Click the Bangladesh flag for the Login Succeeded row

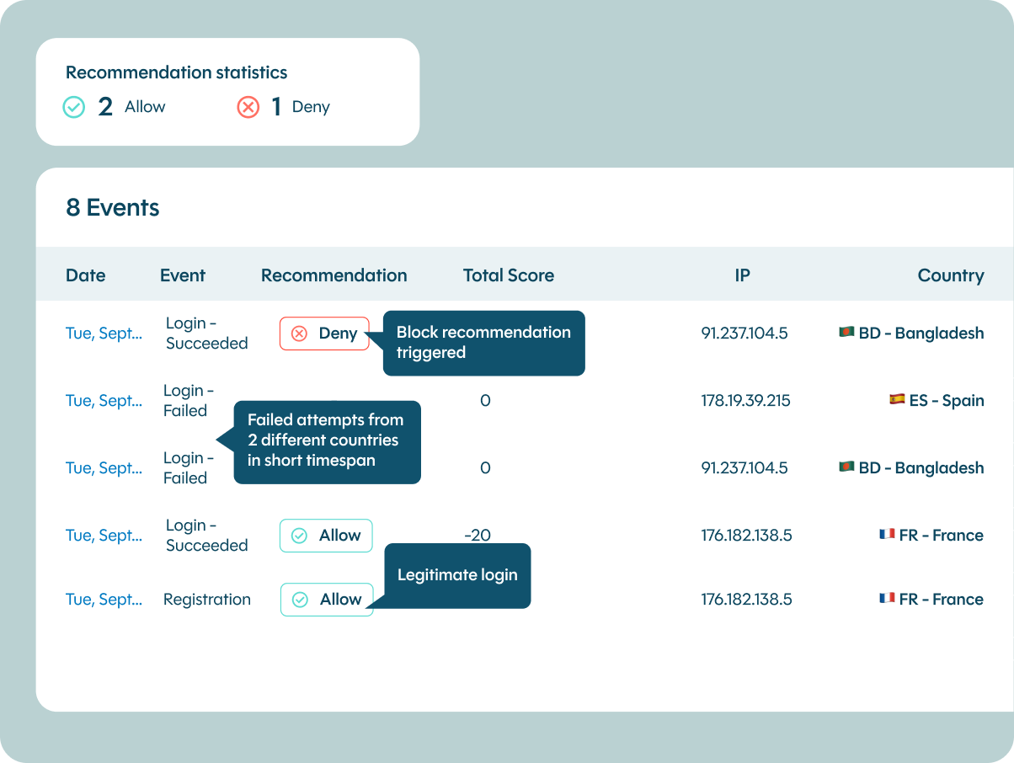846,333
